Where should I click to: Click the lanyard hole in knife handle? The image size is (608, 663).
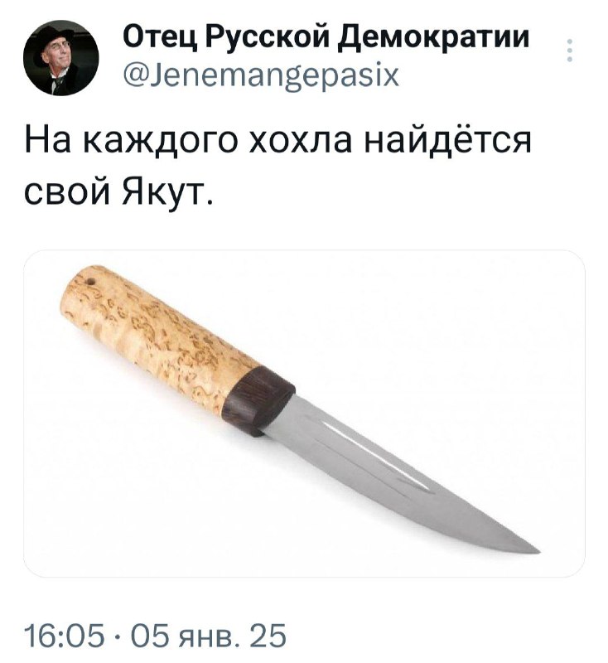[90, 281]
